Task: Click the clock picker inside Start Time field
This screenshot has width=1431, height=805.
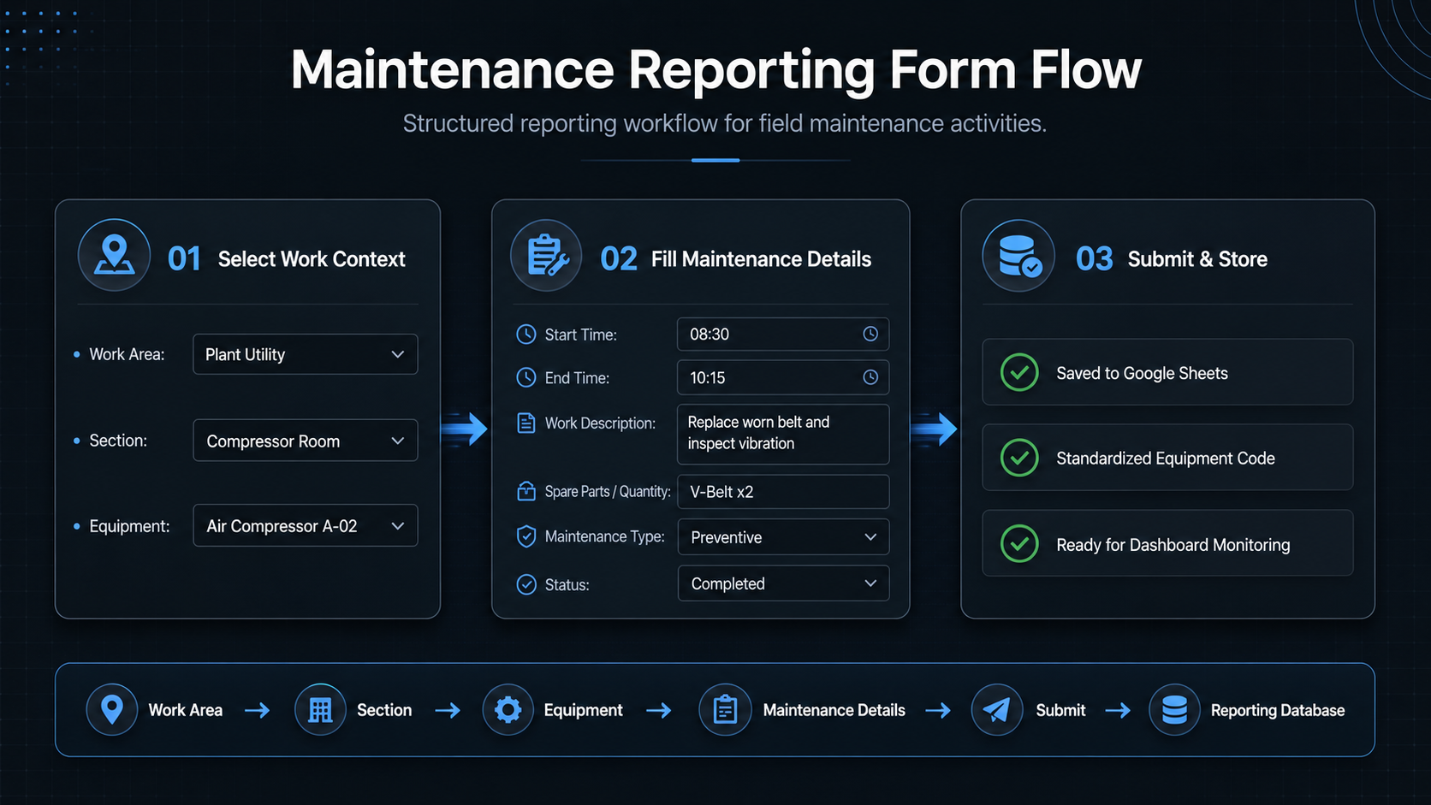Action: tap(870, 334)
